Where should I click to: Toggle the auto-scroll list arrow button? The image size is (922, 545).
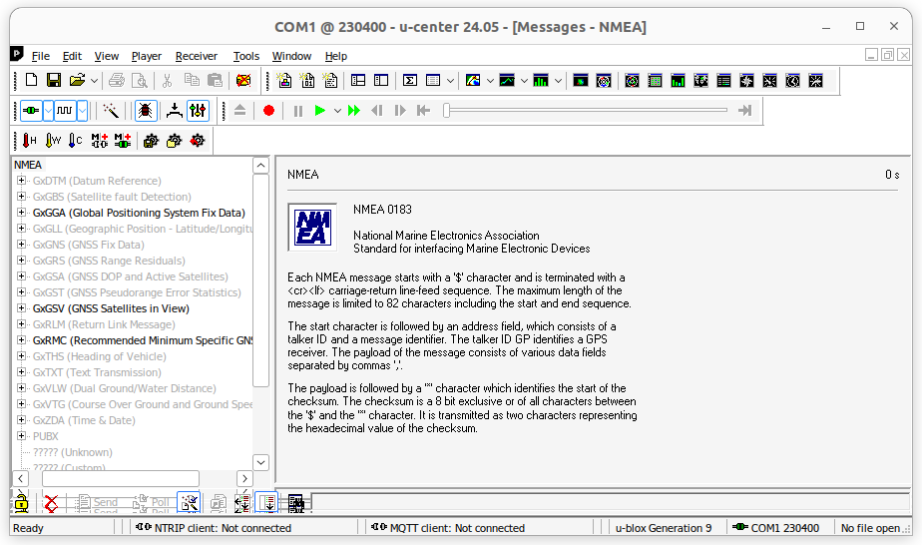tap(268, 503)
